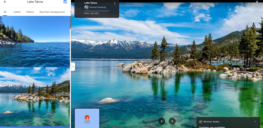Click the Lake Tahoe title on photo card
Viewport: 263px width, 128px height.
[x=91, y=3]
